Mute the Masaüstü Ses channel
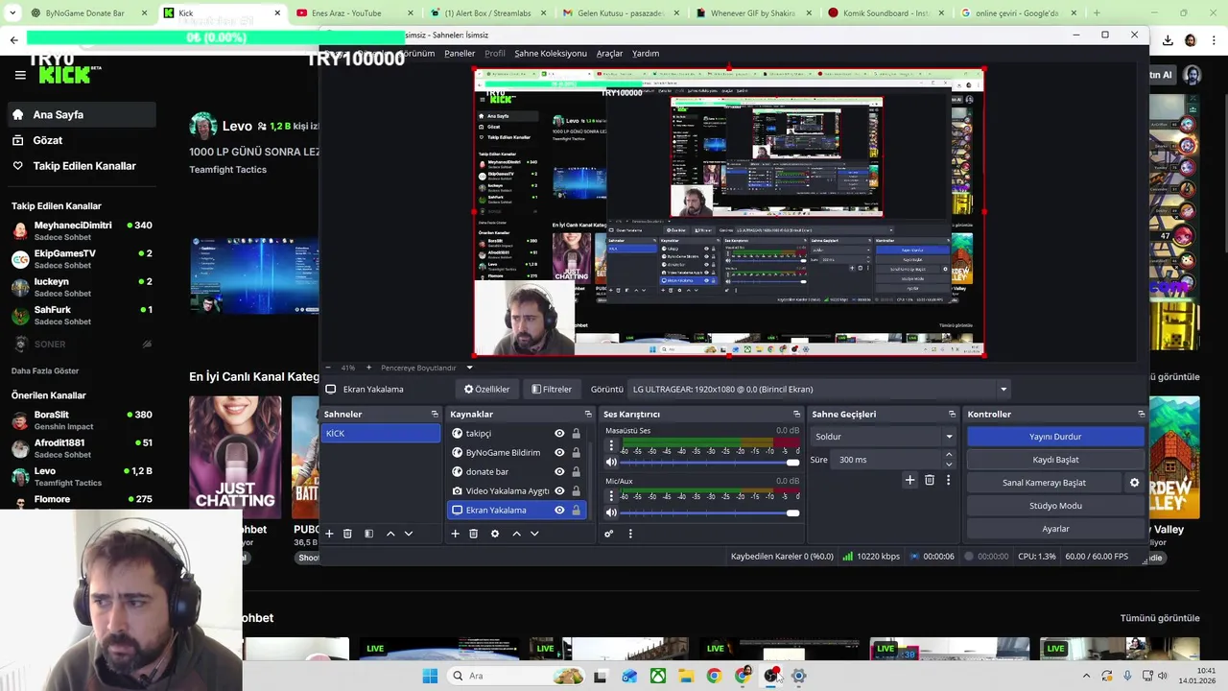The image size is (1228, 691). (611, 463)
